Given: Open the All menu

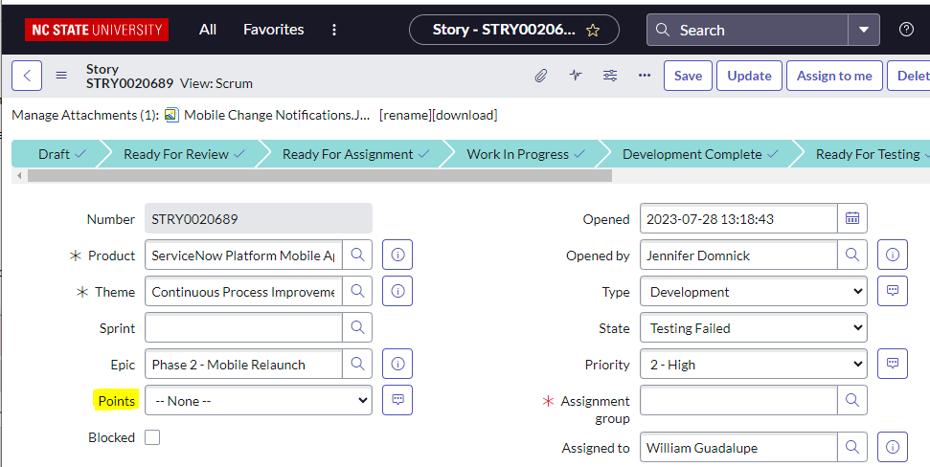Looking at the screenshot, I should click(x=208, y=30).
